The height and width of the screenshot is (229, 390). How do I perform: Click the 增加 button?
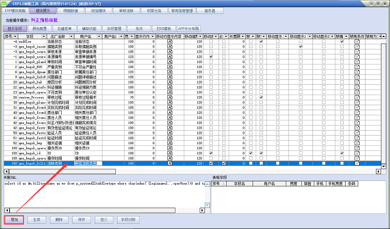[14, 219]
